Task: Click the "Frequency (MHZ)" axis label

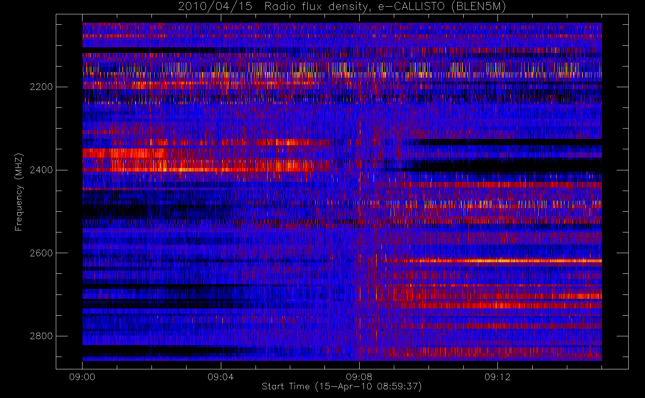Action: point(18,192)
